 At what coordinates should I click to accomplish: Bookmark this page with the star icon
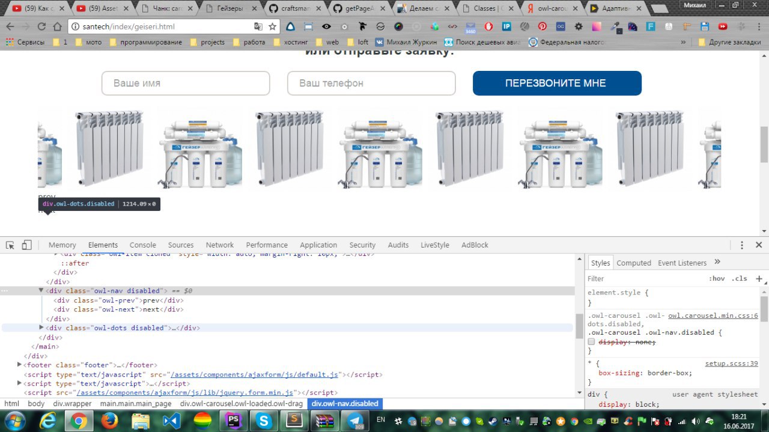point(273,26)
